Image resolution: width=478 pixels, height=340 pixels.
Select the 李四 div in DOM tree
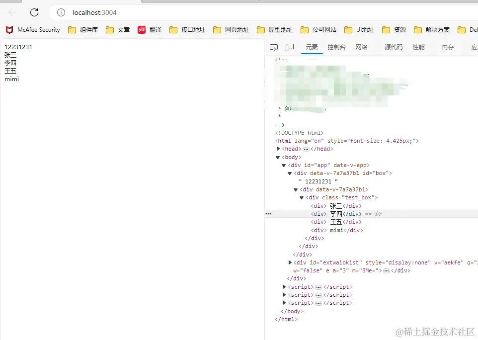click(x=336, y=214)
